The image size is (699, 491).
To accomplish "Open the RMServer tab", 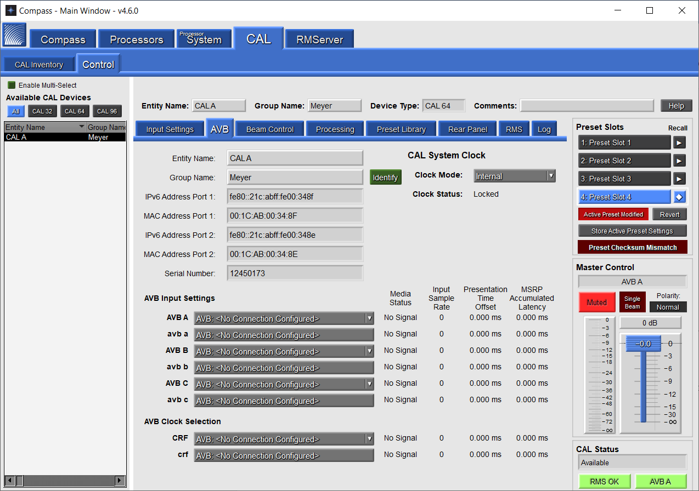I will click(319, 39).
